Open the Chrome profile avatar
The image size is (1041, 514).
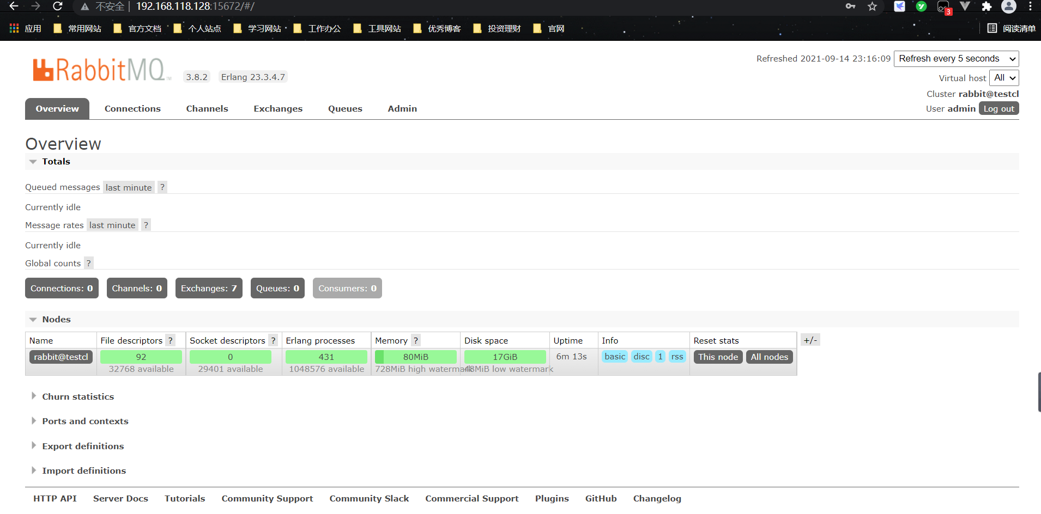1009,6
